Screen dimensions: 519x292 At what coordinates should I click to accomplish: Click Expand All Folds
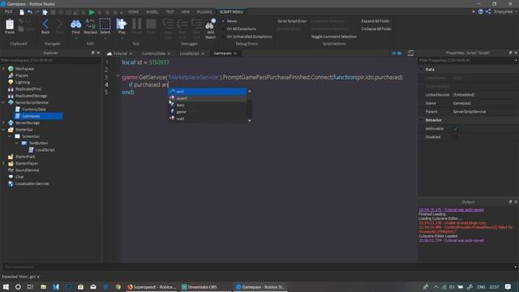[x=375, y=21]
